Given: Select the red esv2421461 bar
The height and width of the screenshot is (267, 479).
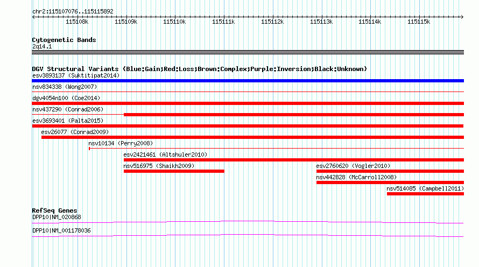Looking at the screenshot, I should (293, 160).
